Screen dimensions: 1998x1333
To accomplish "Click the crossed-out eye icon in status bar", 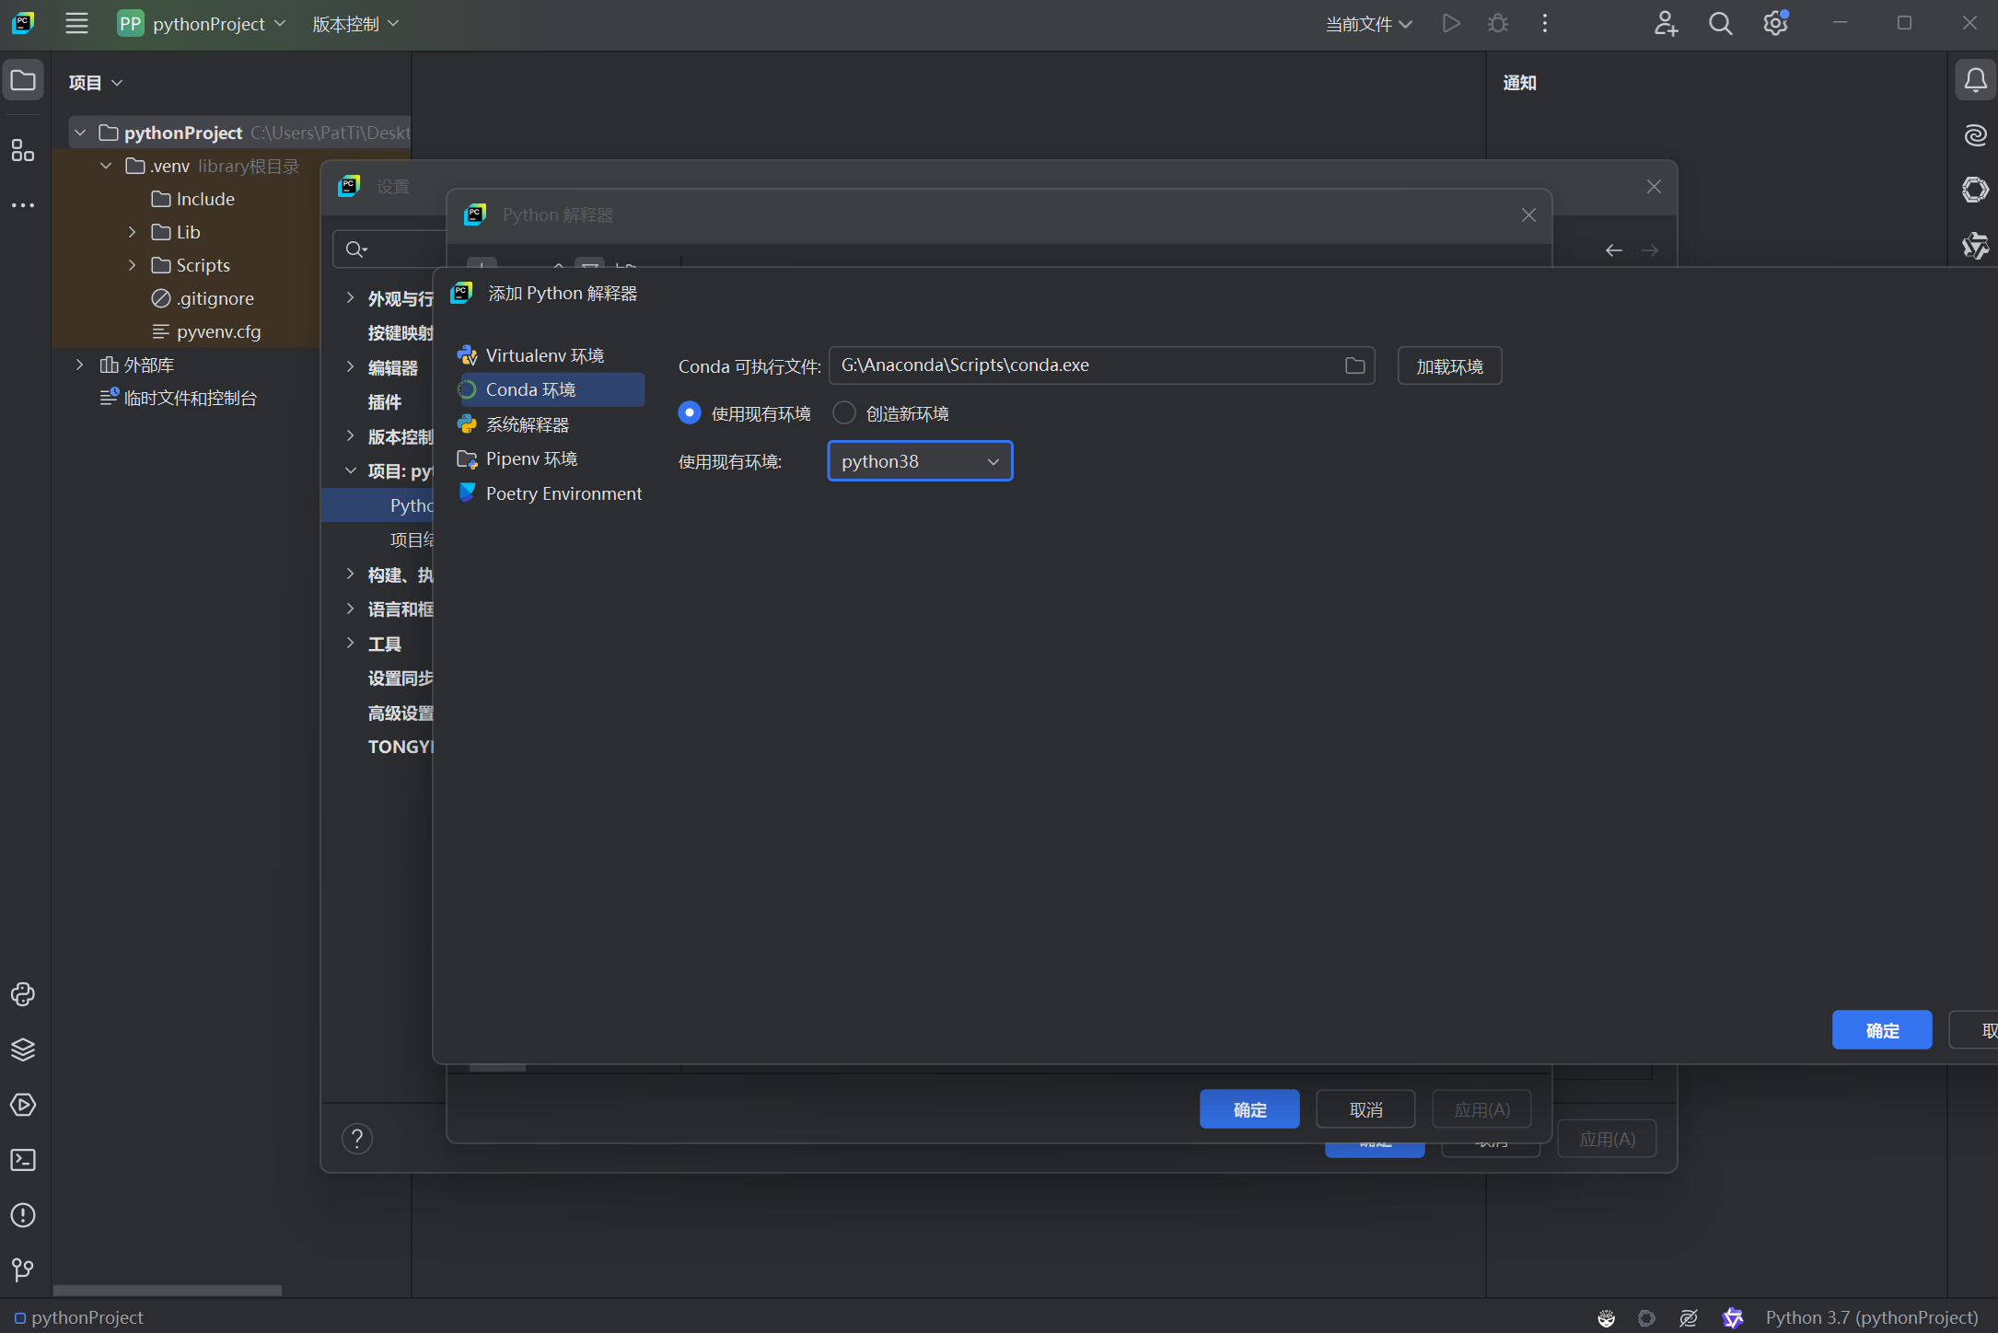I will point(1689,1317).
